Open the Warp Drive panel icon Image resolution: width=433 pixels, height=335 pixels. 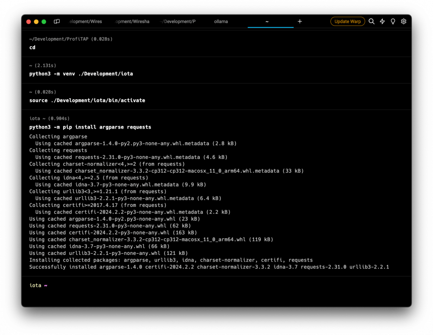tap(57, 22)
